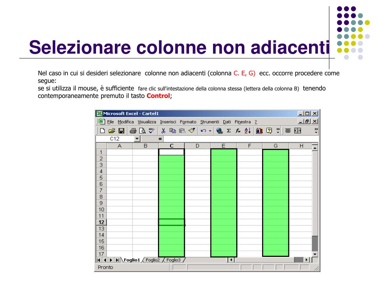Open the Dati menu
This screenshot has height=283, width=378.
click(227, 122)
